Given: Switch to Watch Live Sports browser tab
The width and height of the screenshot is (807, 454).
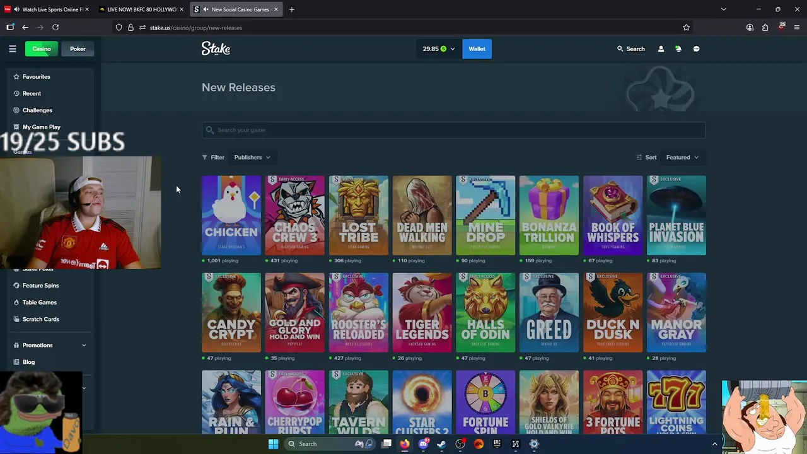Looking at the screenshot, I should (48, 9).
